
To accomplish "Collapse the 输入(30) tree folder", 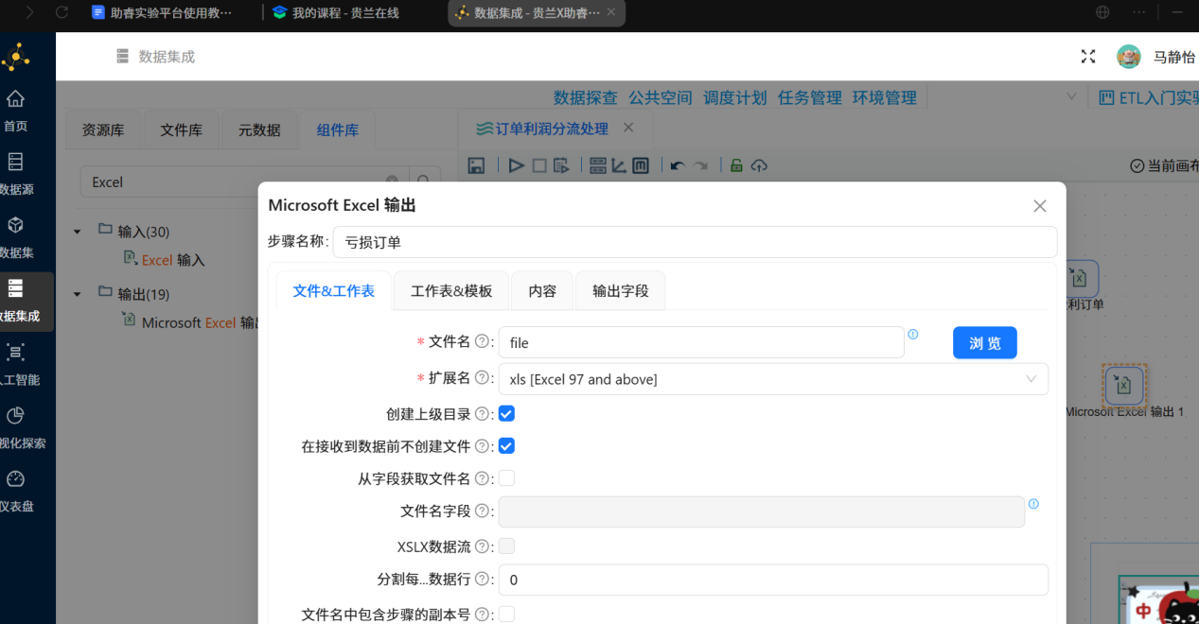I will click(78, 231).
